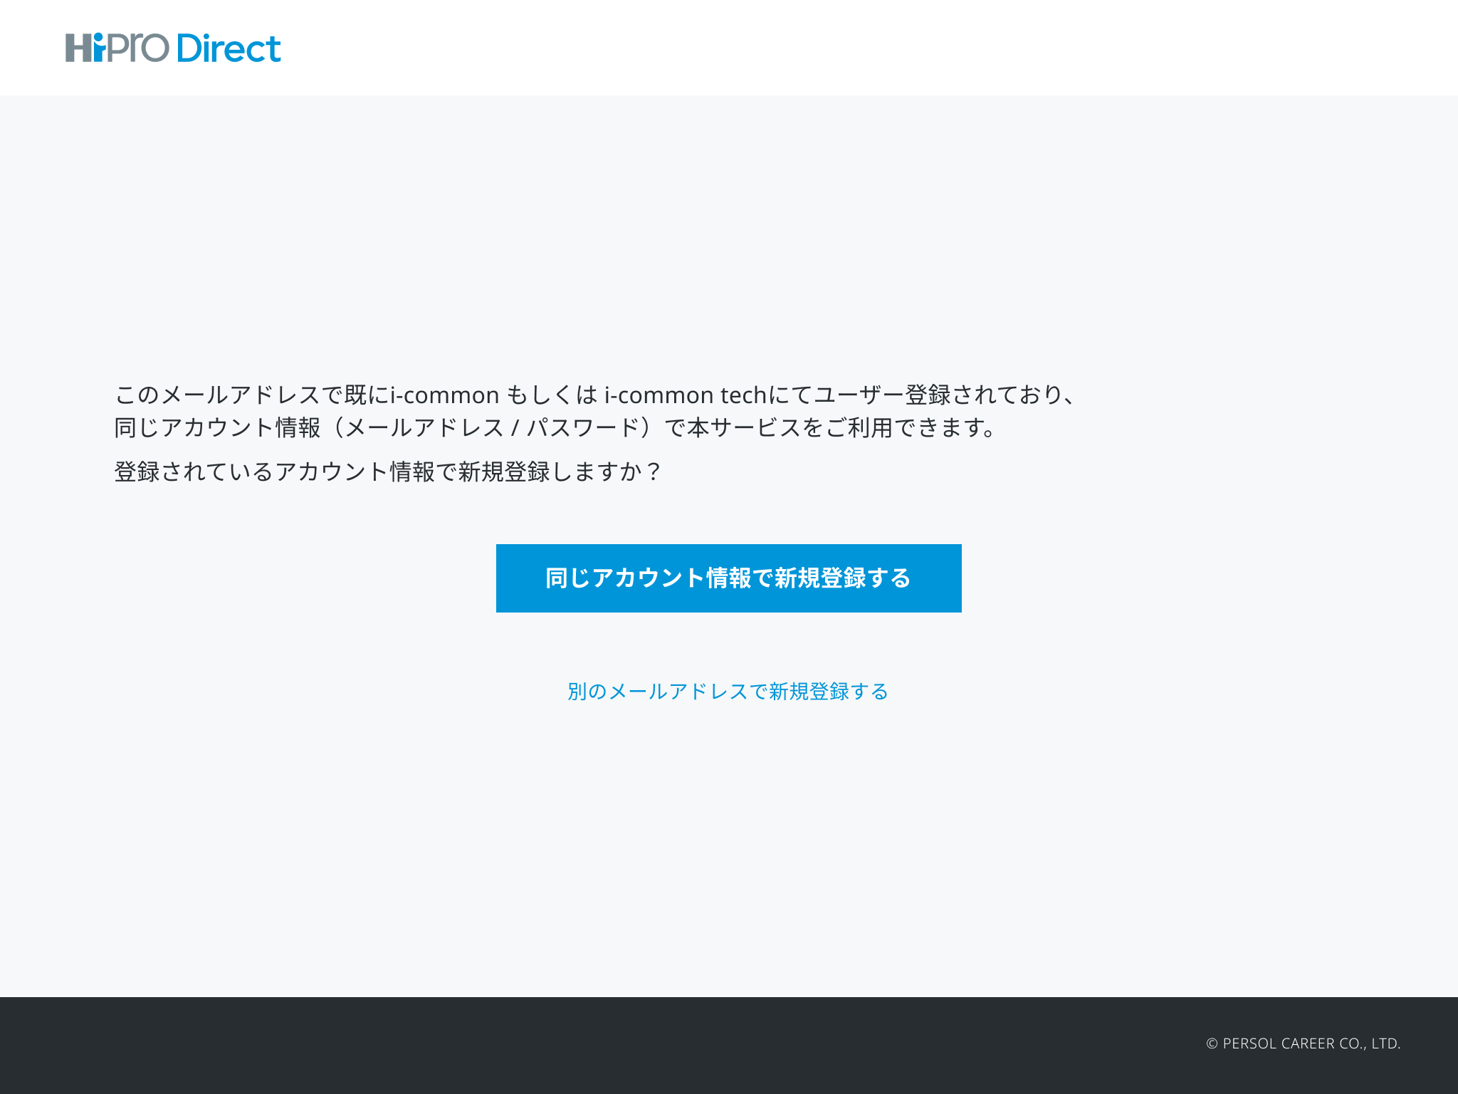Screen dimensions: 1458x1094
Task: Click the first 'i-common' word in message
Action: pos(444,395)
